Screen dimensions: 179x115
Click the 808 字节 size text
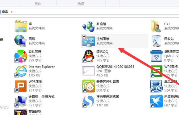(x=103, y=90)
